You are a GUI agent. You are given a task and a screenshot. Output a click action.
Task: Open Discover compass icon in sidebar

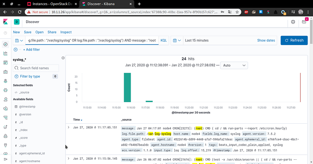(5, 44)
